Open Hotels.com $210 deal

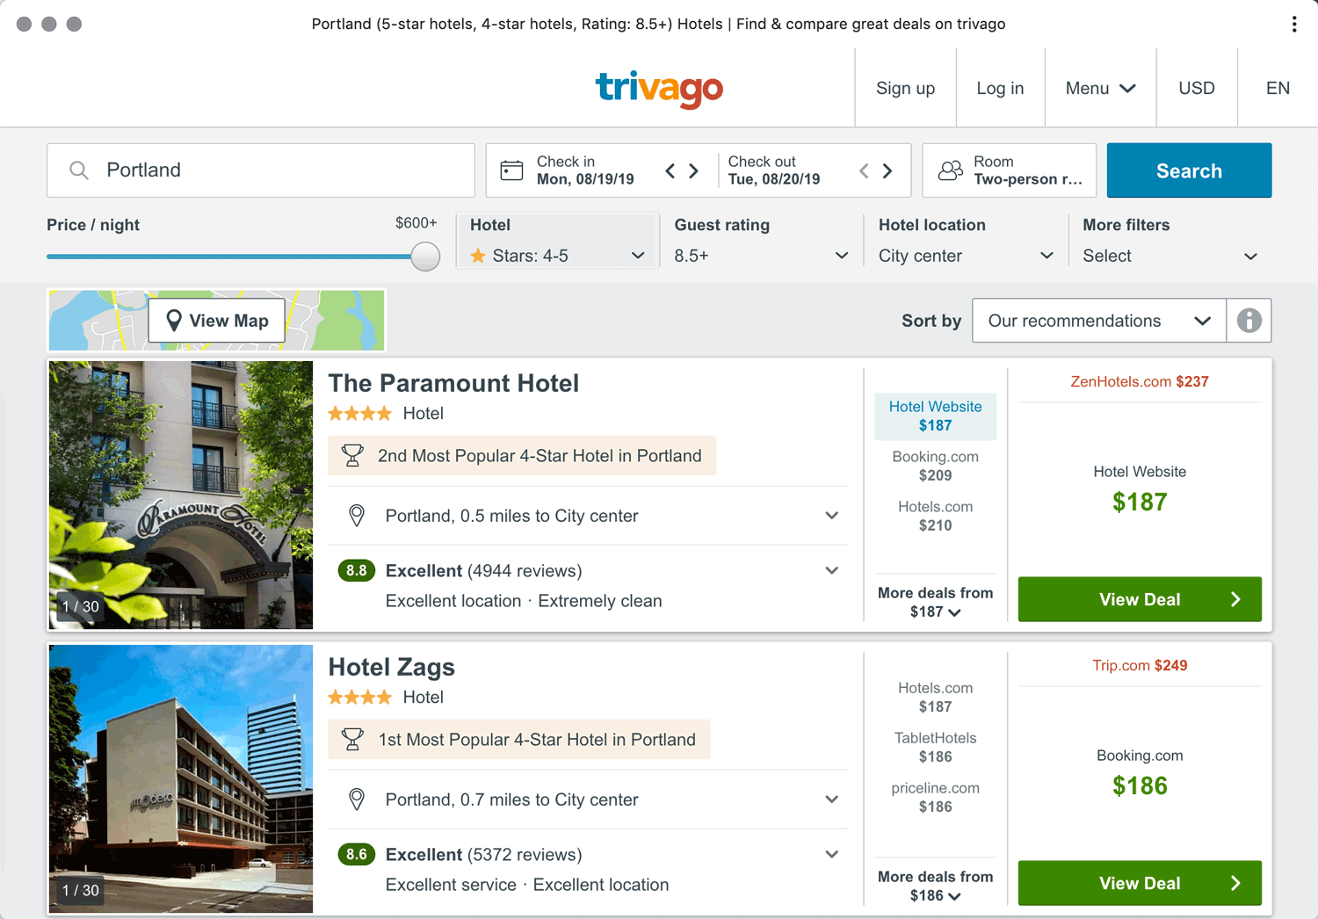pos(935,516)
